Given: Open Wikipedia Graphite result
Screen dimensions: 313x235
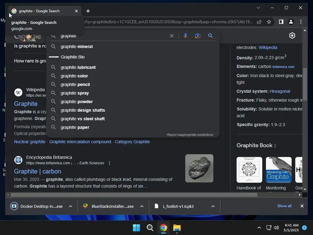Looking at the screenshot, I should (x=26, y=104).
